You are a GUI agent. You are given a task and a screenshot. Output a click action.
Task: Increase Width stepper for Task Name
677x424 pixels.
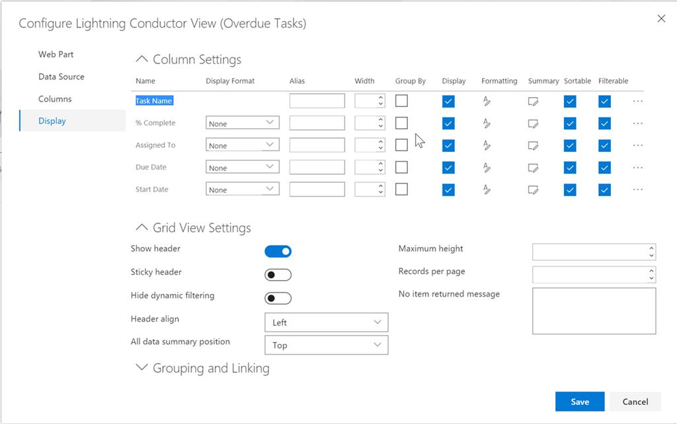380,98
